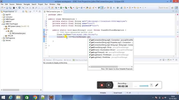Click the recorder pencil annotate icon
This screenshot has width=179, height=100.
click(157, 85)
